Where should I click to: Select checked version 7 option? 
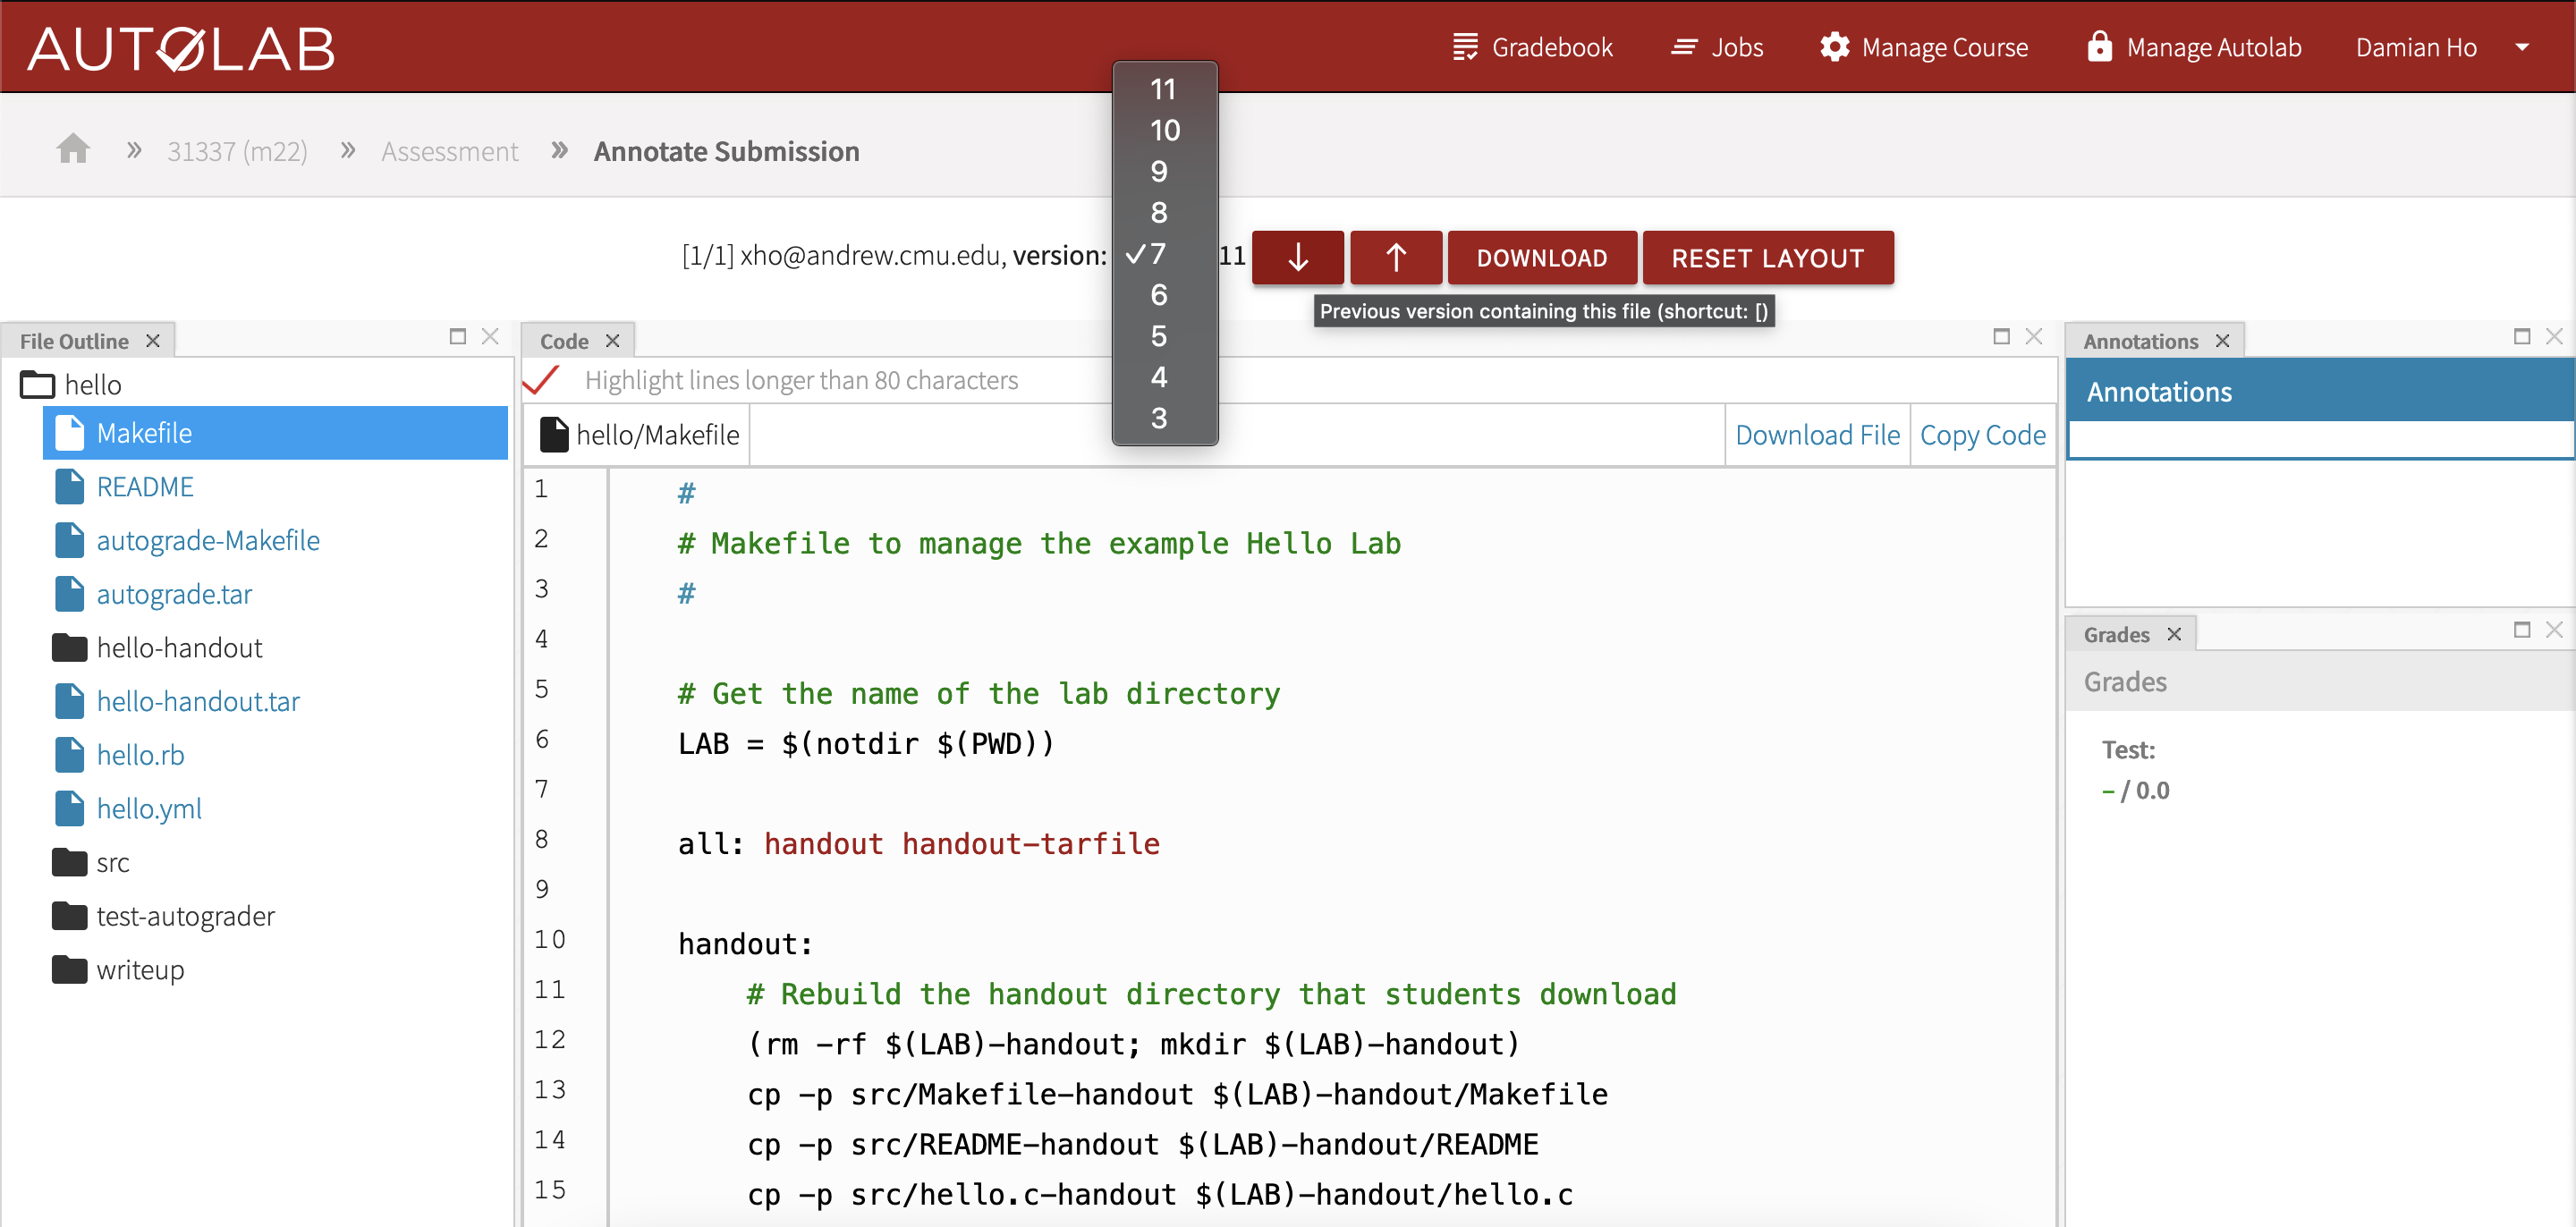click(x=1164, y=253)
